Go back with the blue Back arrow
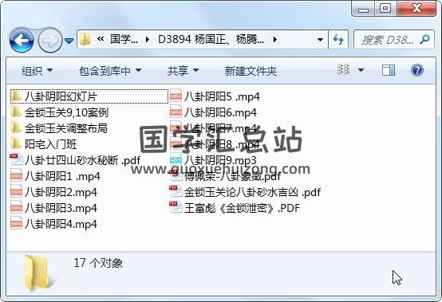The width and height of the screenshot is (442, 302). pos(22,41)
